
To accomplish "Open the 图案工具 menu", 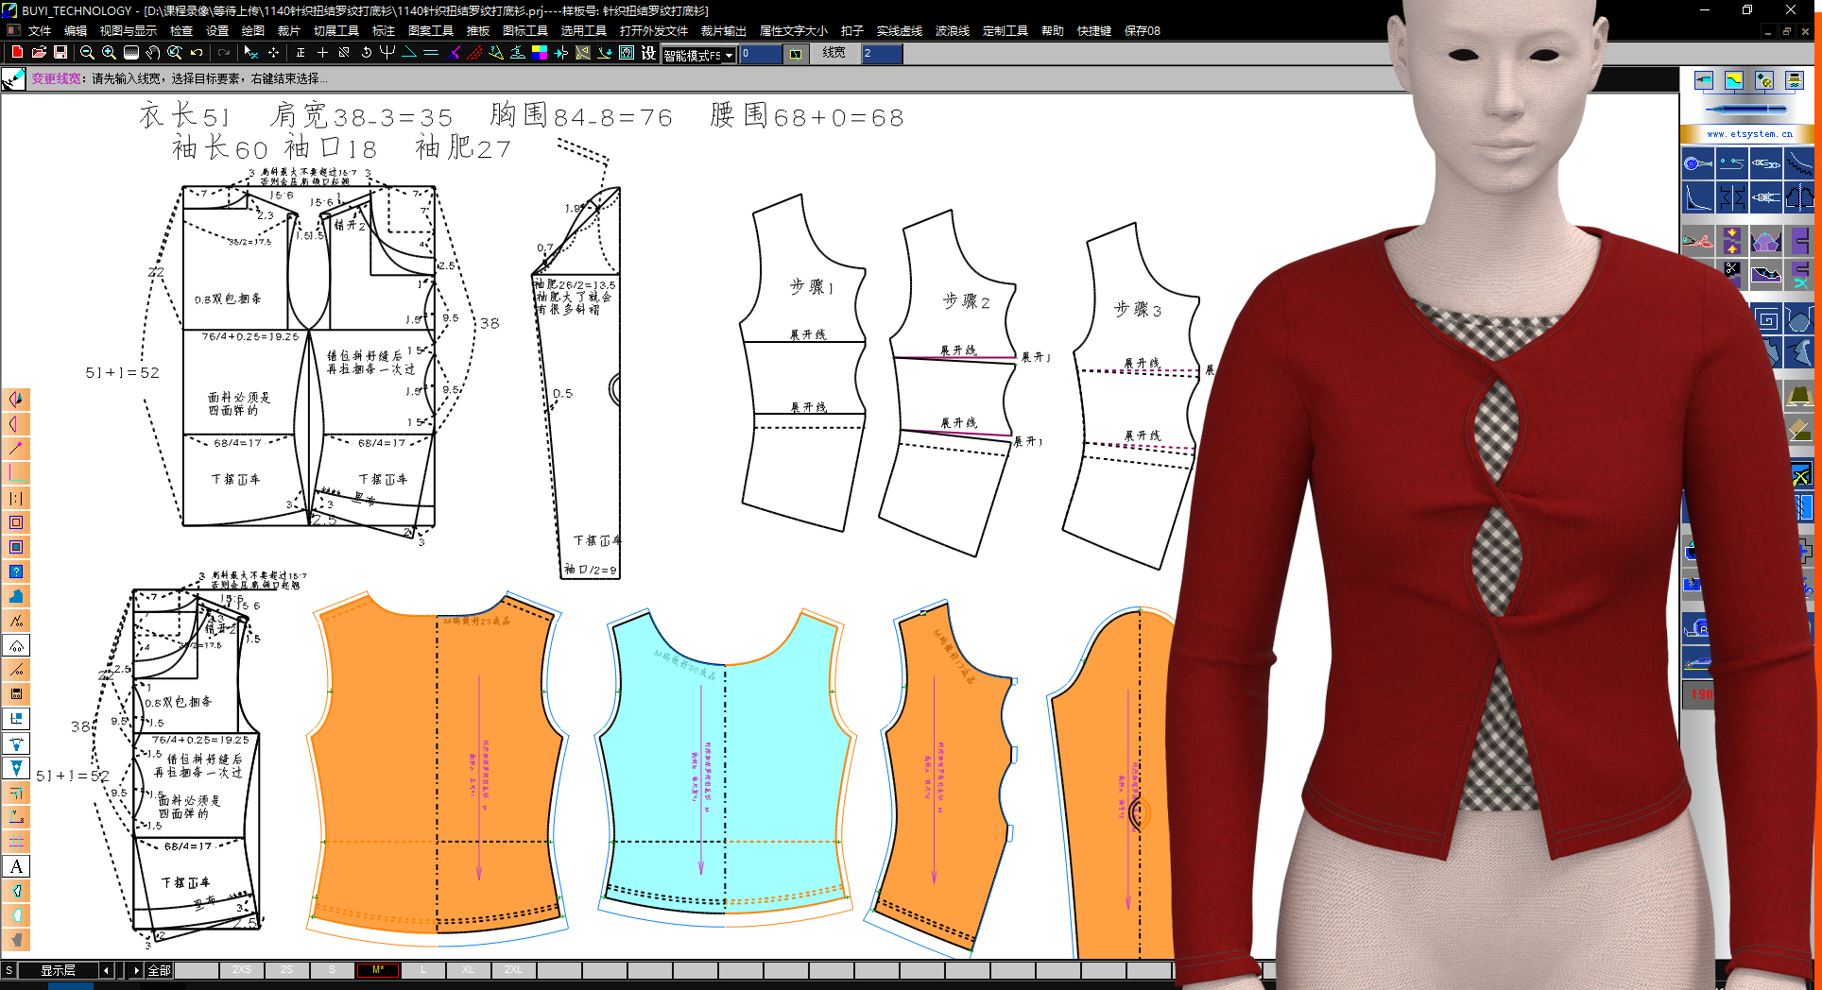I will (x=431, y=30).
